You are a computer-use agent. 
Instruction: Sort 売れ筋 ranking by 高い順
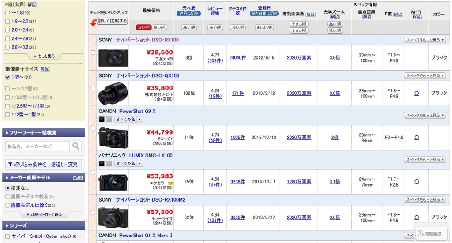click(x=189, y=27)
